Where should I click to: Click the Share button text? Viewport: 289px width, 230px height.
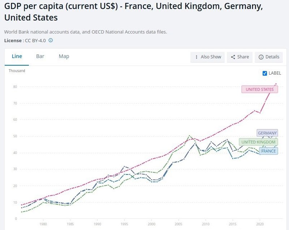point(243,57)
